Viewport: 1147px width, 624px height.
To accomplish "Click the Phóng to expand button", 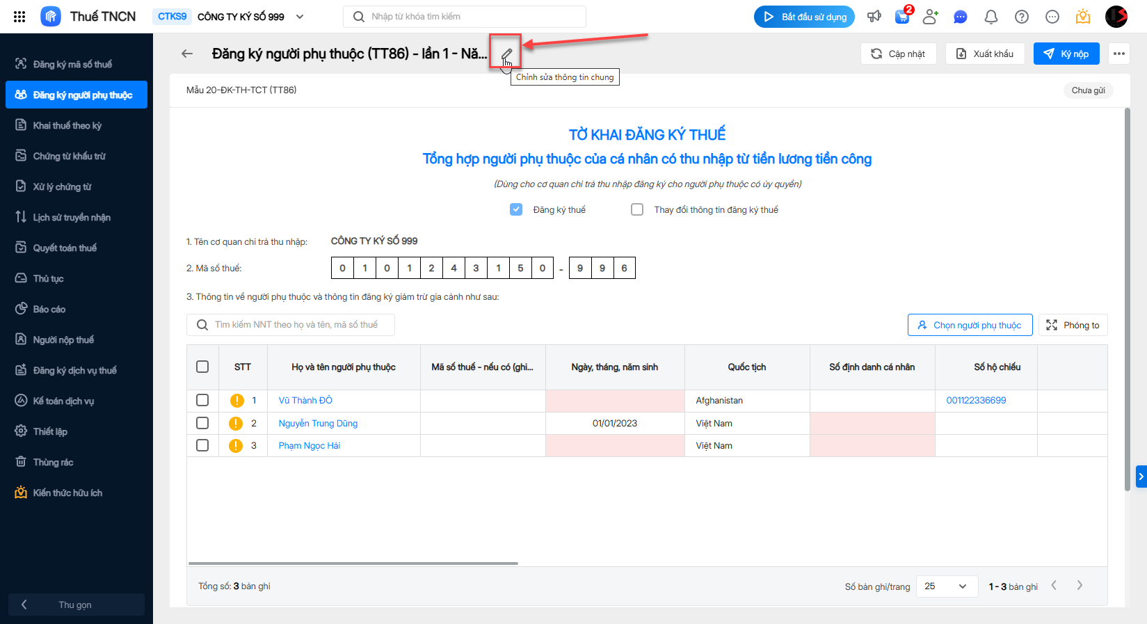I will [1073, 325].
